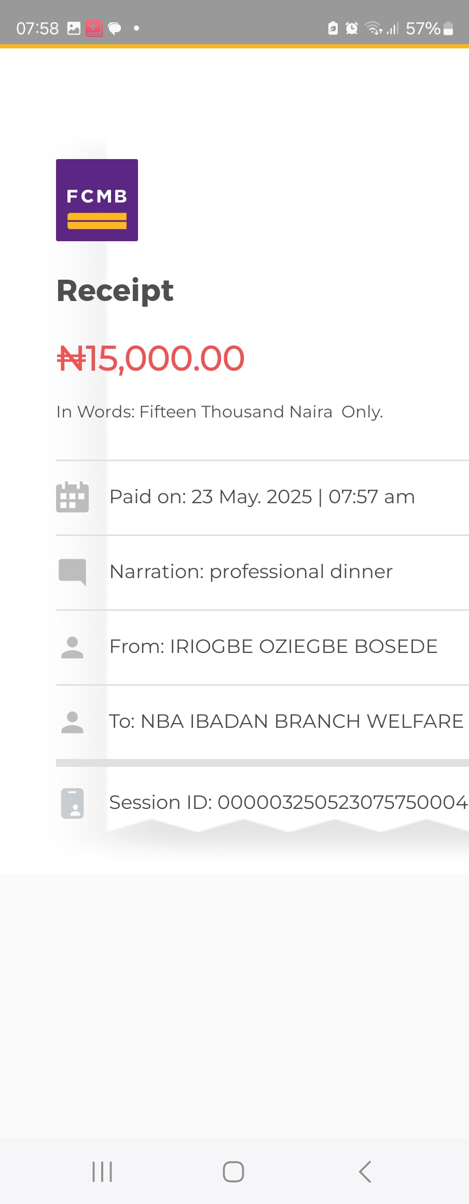469x1204 pixels.
Task: Tap the Session ID number text
Action: click(342, 802)
